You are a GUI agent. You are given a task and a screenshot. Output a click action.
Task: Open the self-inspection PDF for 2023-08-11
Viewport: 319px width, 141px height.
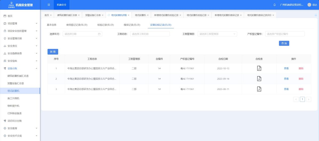pos(259,89)
